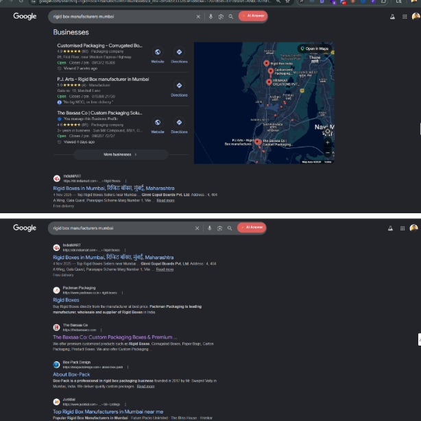
Task: Open Website for Customised Packaging - Corrugated Bo...
Action: 158,55
